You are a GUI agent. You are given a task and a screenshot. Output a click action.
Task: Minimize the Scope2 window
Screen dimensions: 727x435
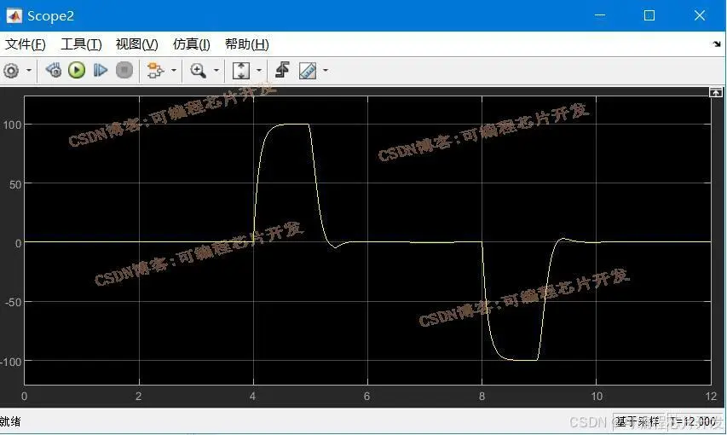click(600, 16)
